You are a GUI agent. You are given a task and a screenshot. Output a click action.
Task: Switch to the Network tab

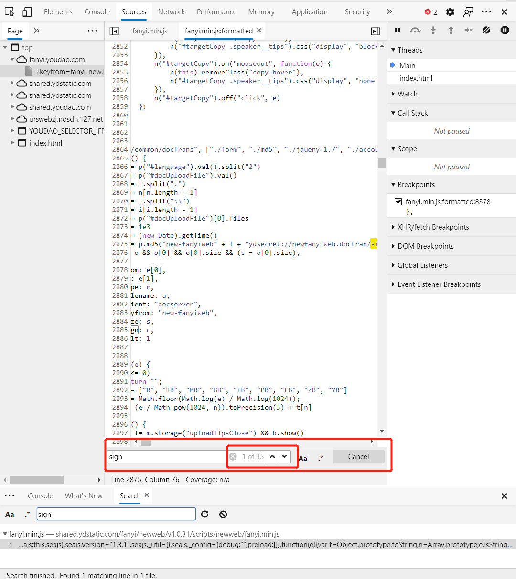pyautogui.click(x=172, y=12)
